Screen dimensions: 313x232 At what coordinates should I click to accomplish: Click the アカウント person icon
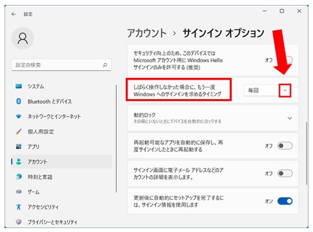[19, 162]
